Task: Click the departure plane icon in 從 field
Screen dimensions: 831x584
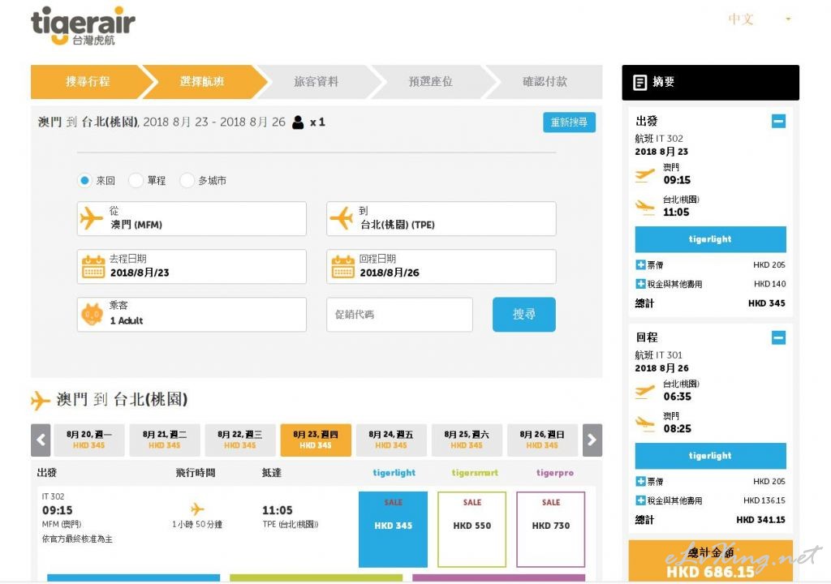Action: click(x=91, y=218)
